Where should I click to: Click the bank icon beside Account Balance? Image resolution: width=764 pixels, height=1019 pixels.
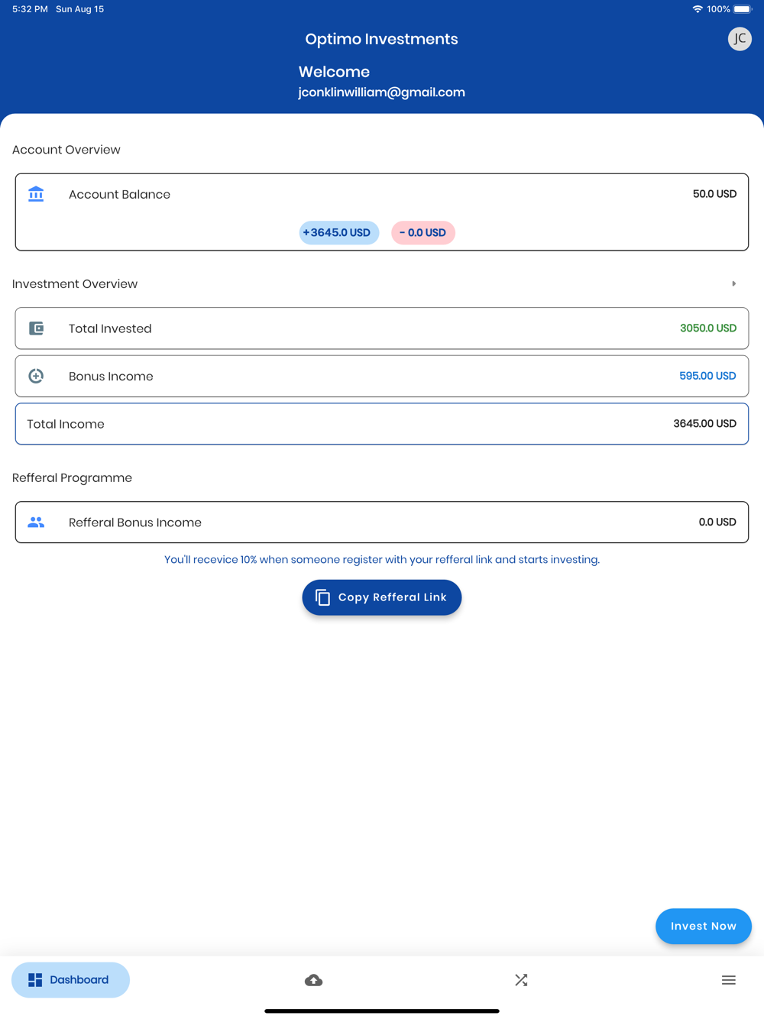pos(36,194)
